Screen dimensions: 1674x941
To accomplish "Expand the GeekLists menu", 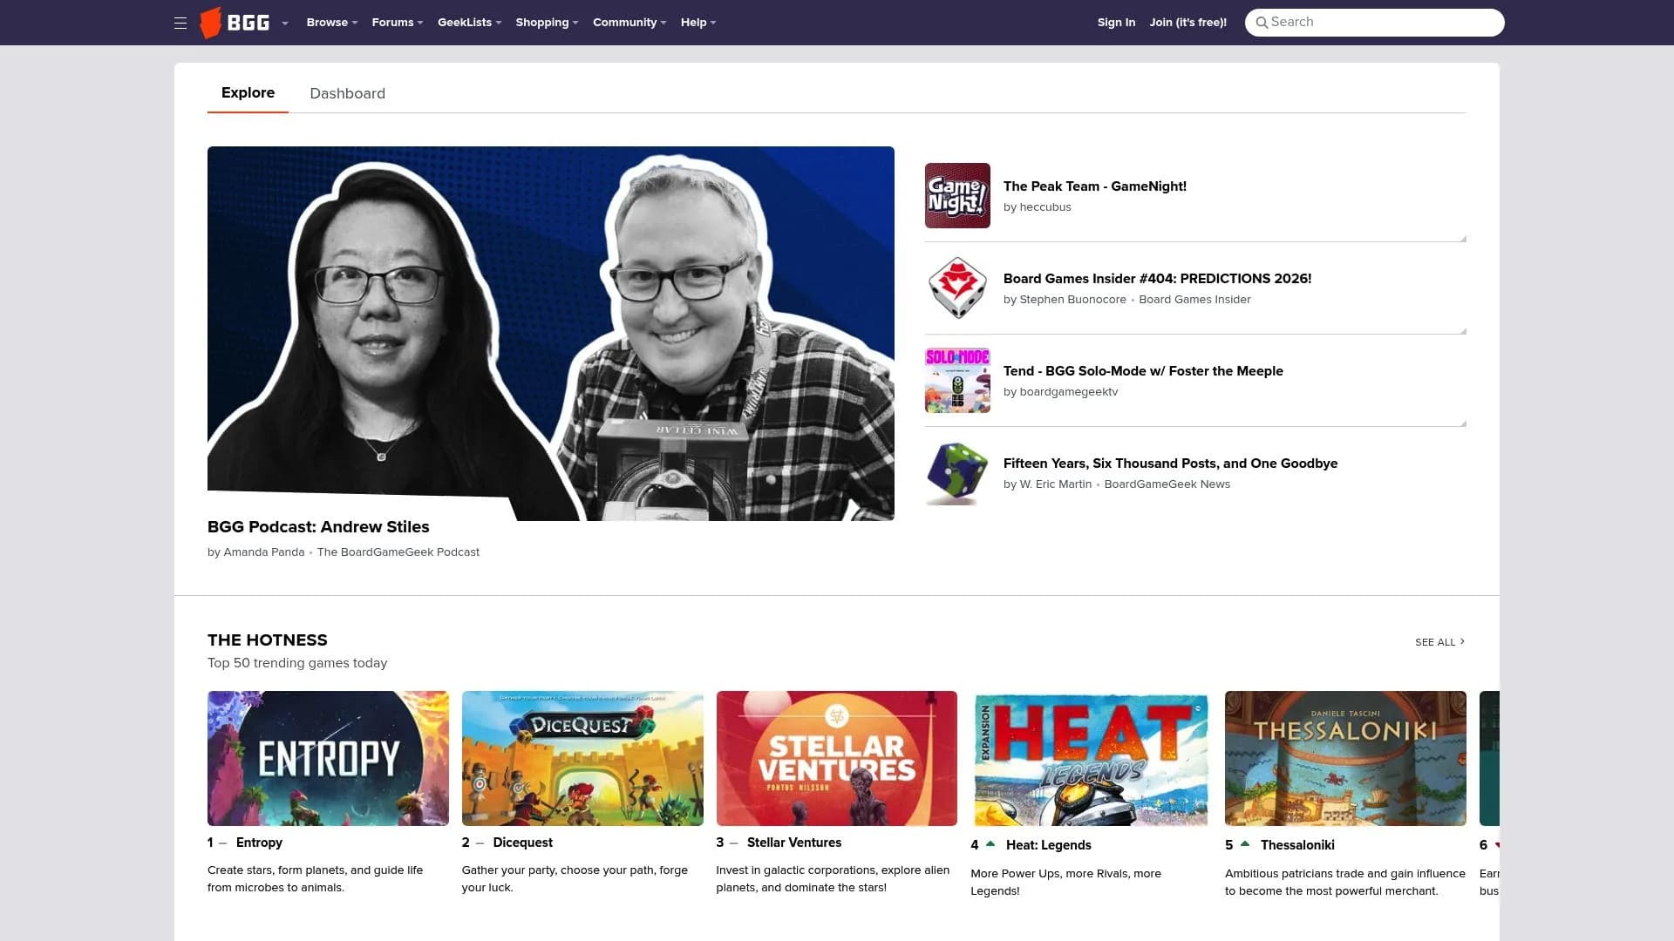I will coord(470,23).
